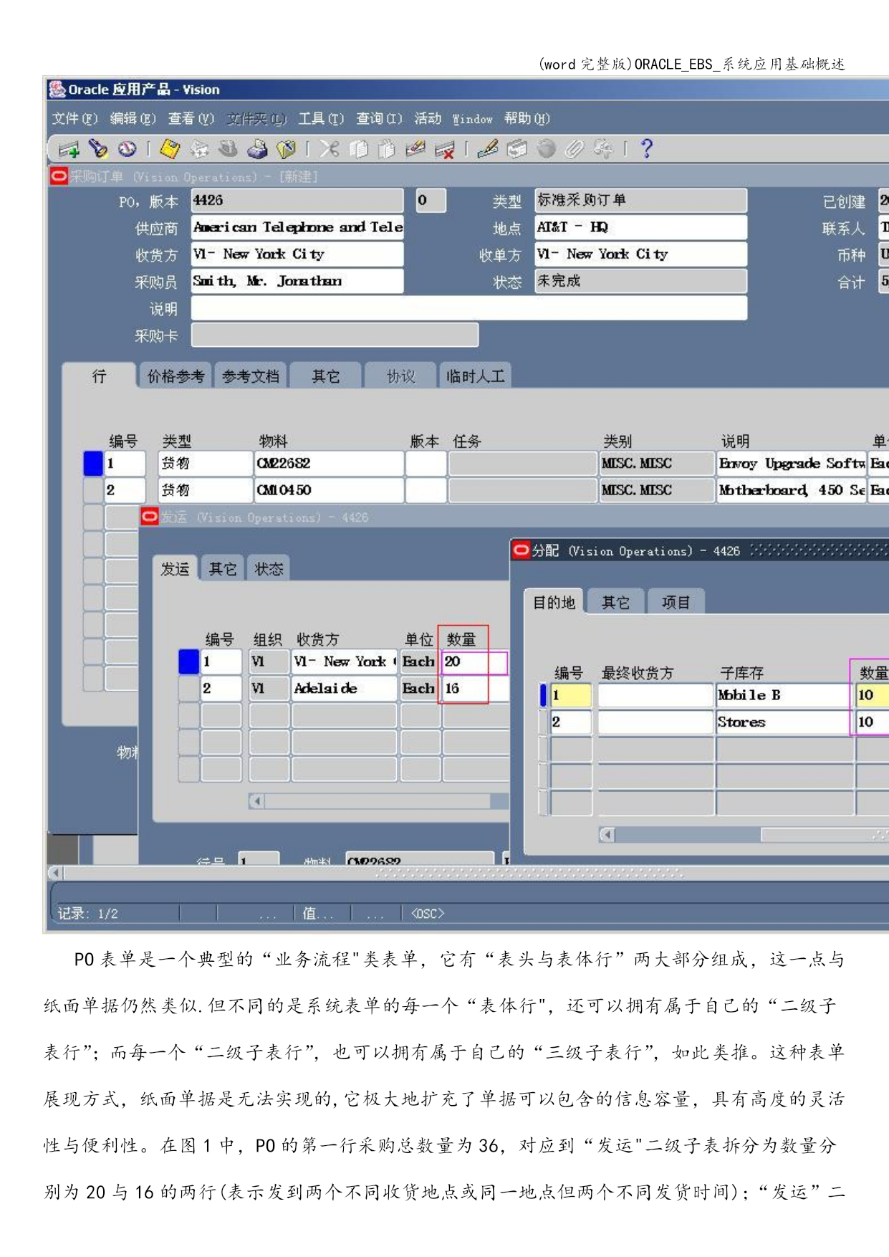Click left scroll arrow in 发运 window

pos(257,801)
